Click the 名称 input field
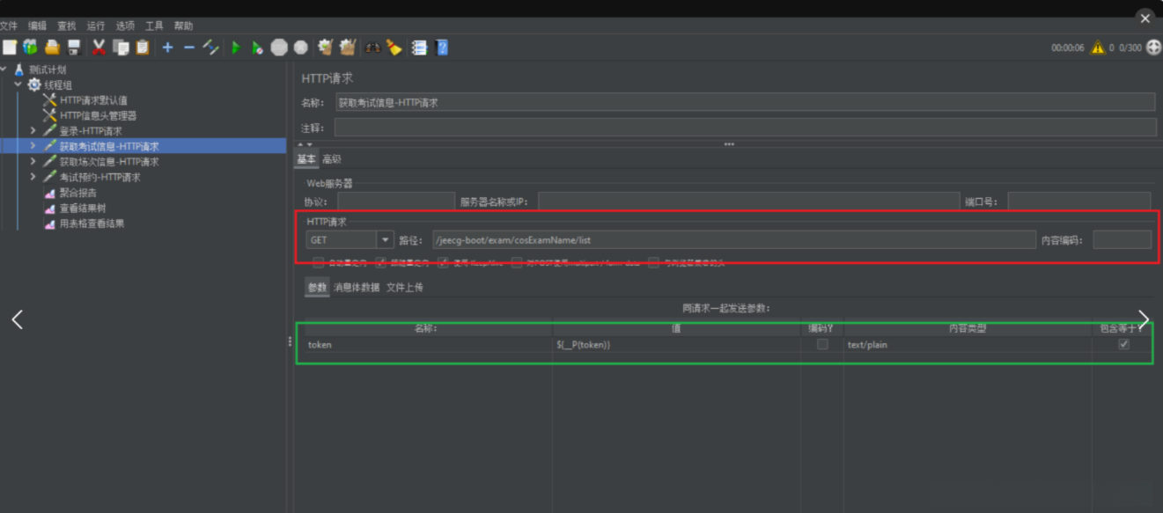This screenshot has width=1163, height=513. [x=745, y=102]
